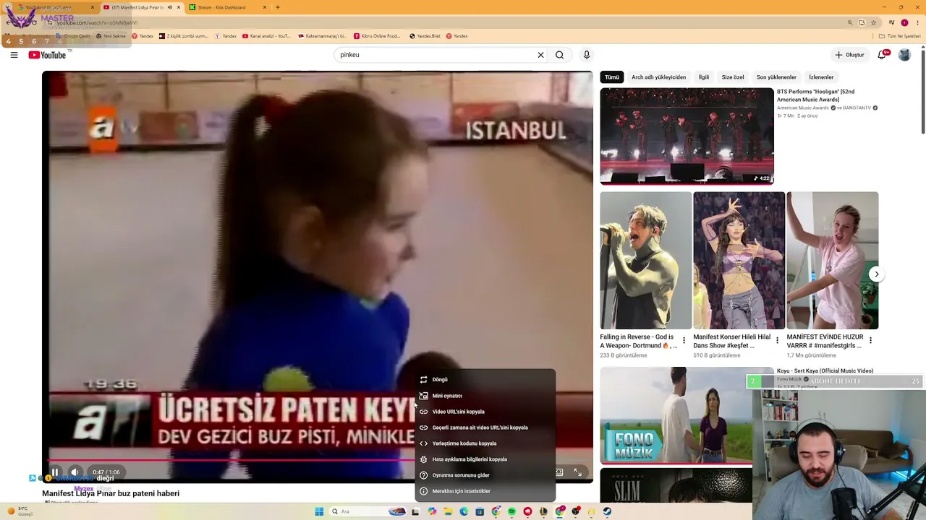Open a new browser tab with plus
This screenshot has height=520, width=926.
pos(277,7)
